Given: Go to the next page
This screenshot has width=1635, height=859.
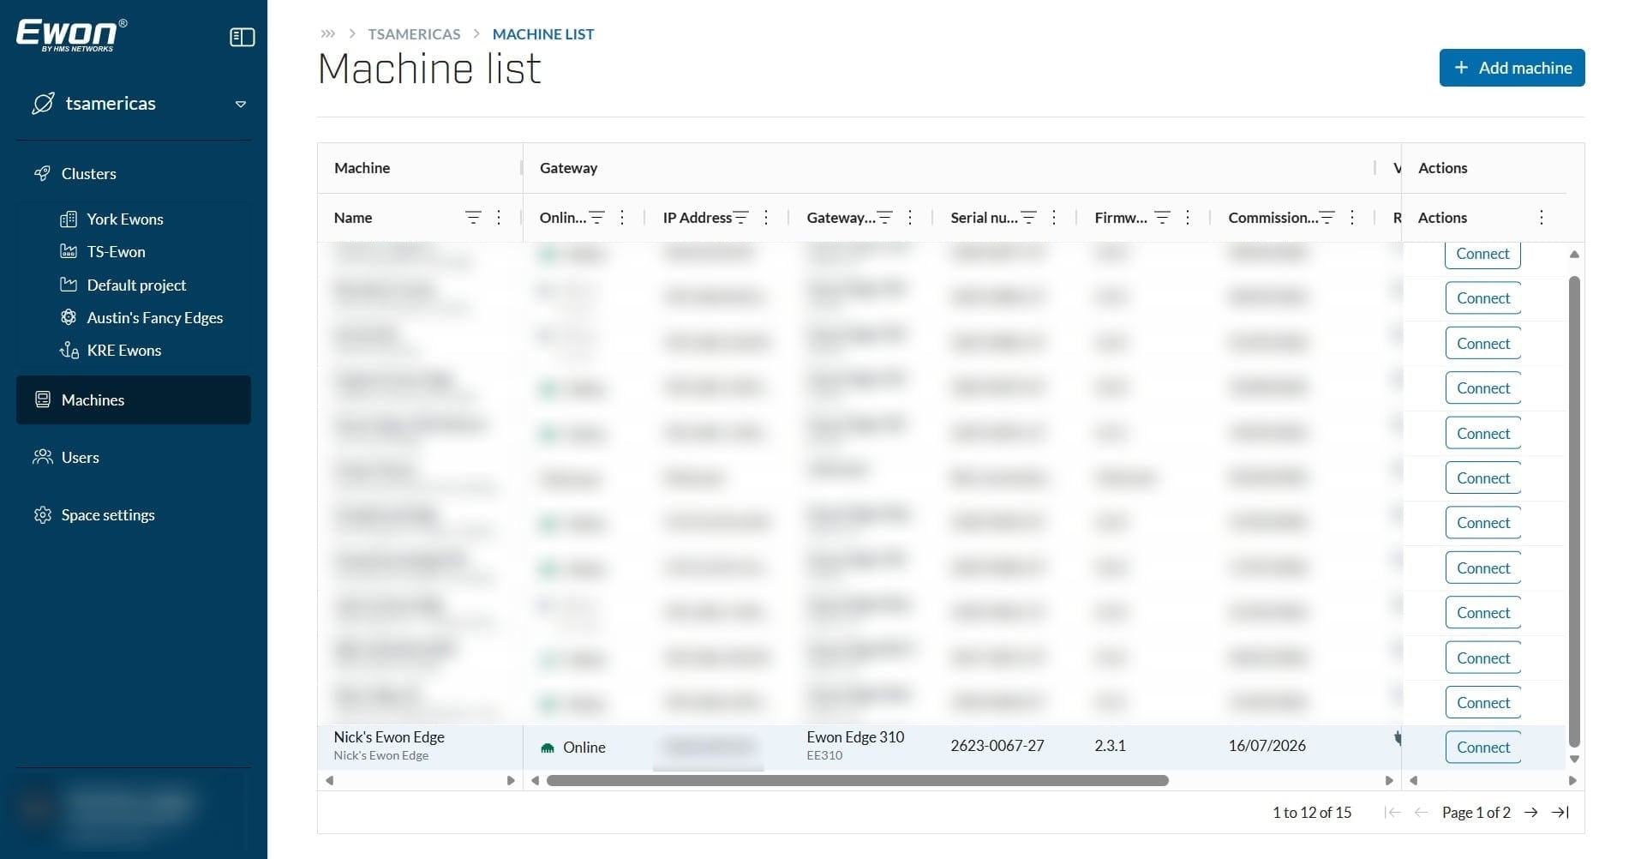Looking at the screenshot, I should pyautogui.click(x=1531, y=812).
